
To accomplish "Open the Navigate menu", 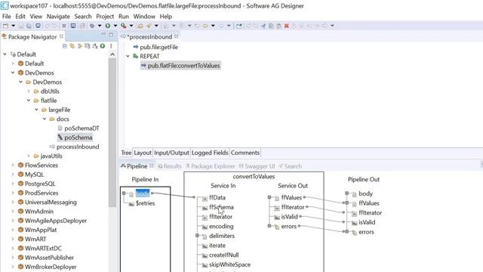I will 58,17.
